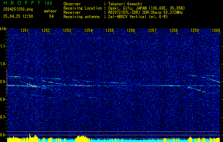
Task: Click the 1253 time marker
Action: pyautogui.click(x=67, y=31)
